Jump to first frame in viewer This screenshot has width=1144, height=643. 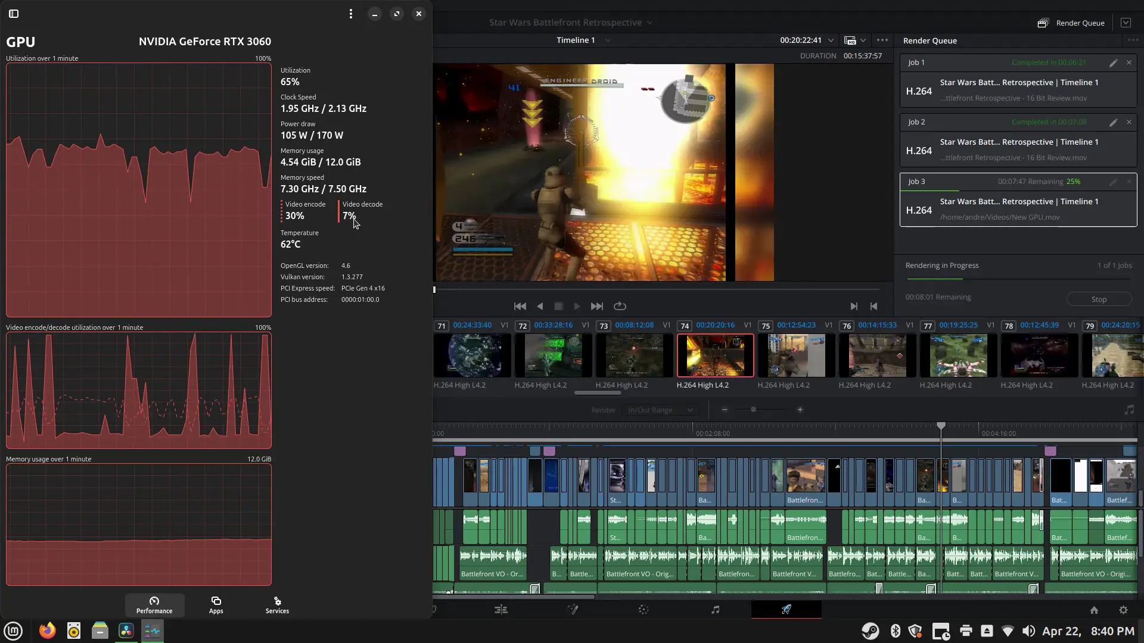520,306
